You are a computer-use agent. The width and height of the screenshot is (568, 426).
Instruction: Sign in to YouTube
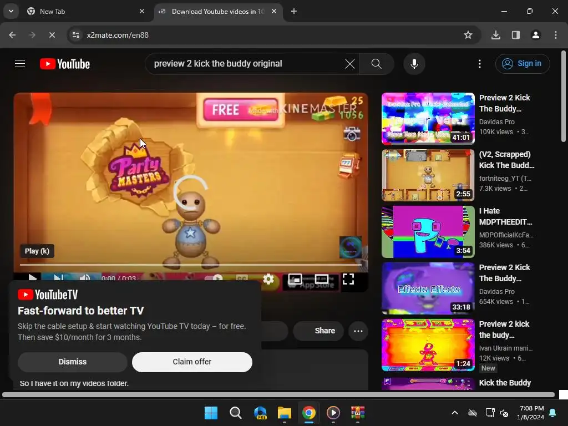tap(523, 64)
